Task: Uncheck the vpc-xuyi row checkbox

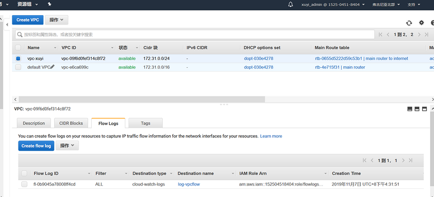Action: pos(18,59)
